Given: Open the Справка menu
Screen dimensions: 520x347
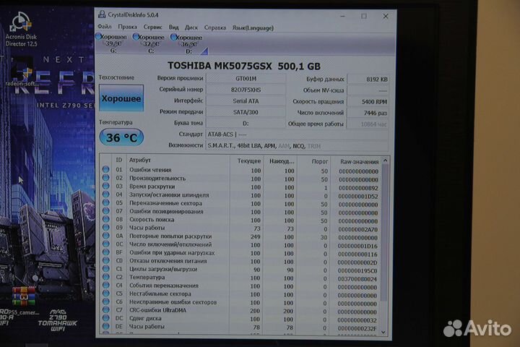Looking at the screenshot, I should pos(215,28).
